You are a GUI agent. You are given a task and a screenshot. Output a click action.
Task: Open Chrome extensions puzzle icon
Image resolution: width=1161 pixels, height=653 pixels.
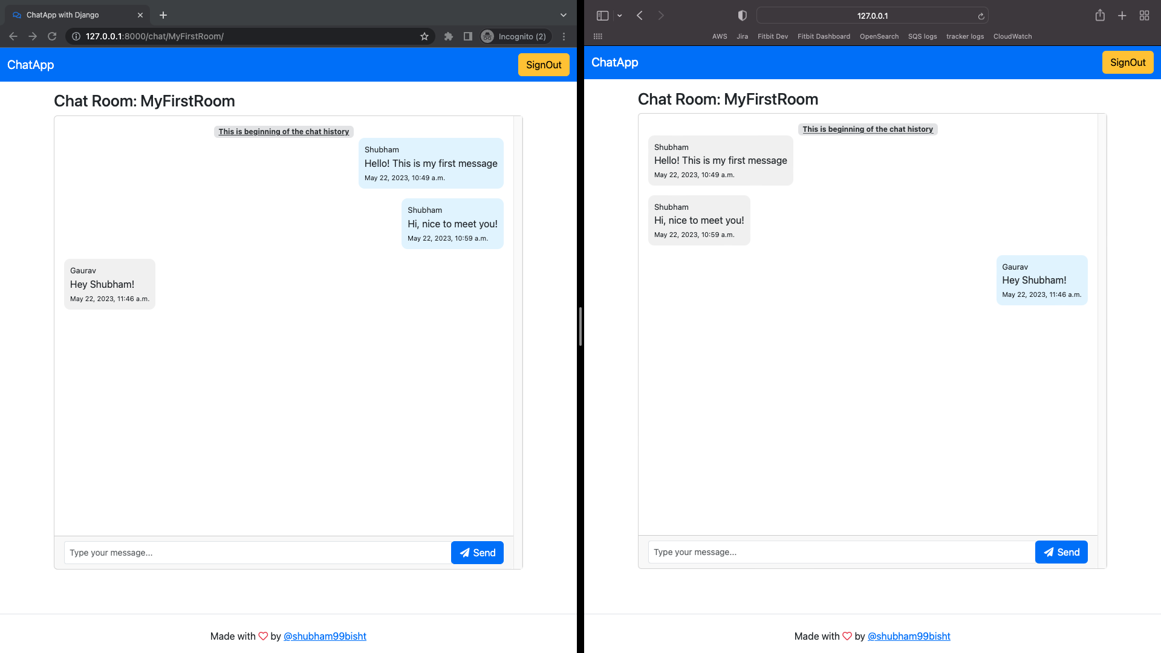(448, 36)
